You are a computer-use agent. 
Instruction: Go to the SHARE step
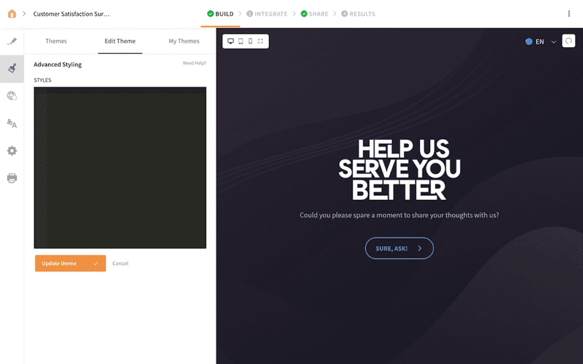[x=315, y=14]
